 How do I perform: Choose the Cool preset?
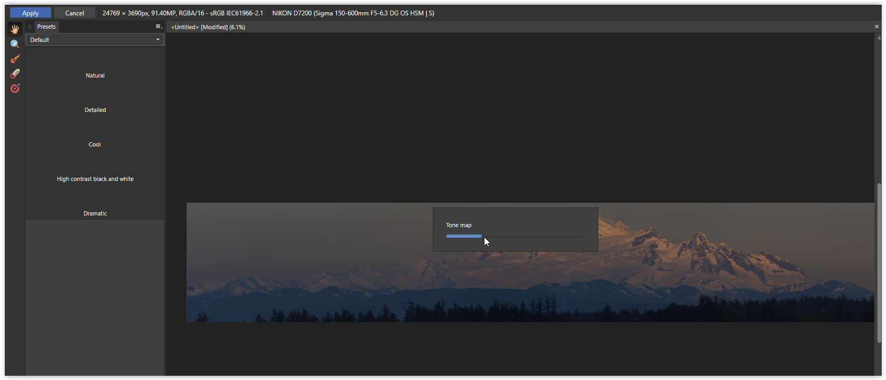coord(95,144)
